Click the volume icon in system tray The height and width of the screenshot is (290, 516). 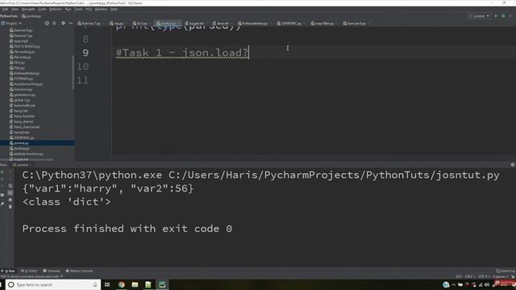487,284
